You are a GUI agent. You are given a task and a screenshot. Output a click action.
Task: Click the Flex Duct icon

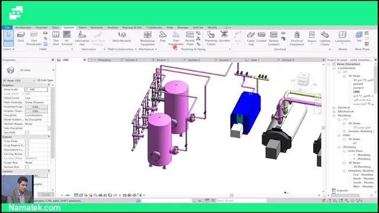coord(56,38)
